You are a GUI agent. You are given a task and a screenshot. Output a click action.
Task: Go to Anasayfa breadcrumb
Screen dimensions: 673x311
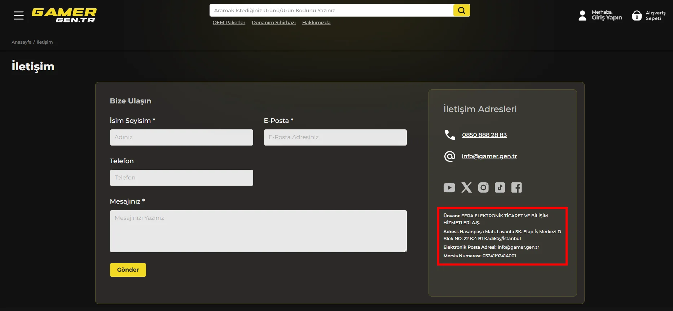click(x=22, y=42)
